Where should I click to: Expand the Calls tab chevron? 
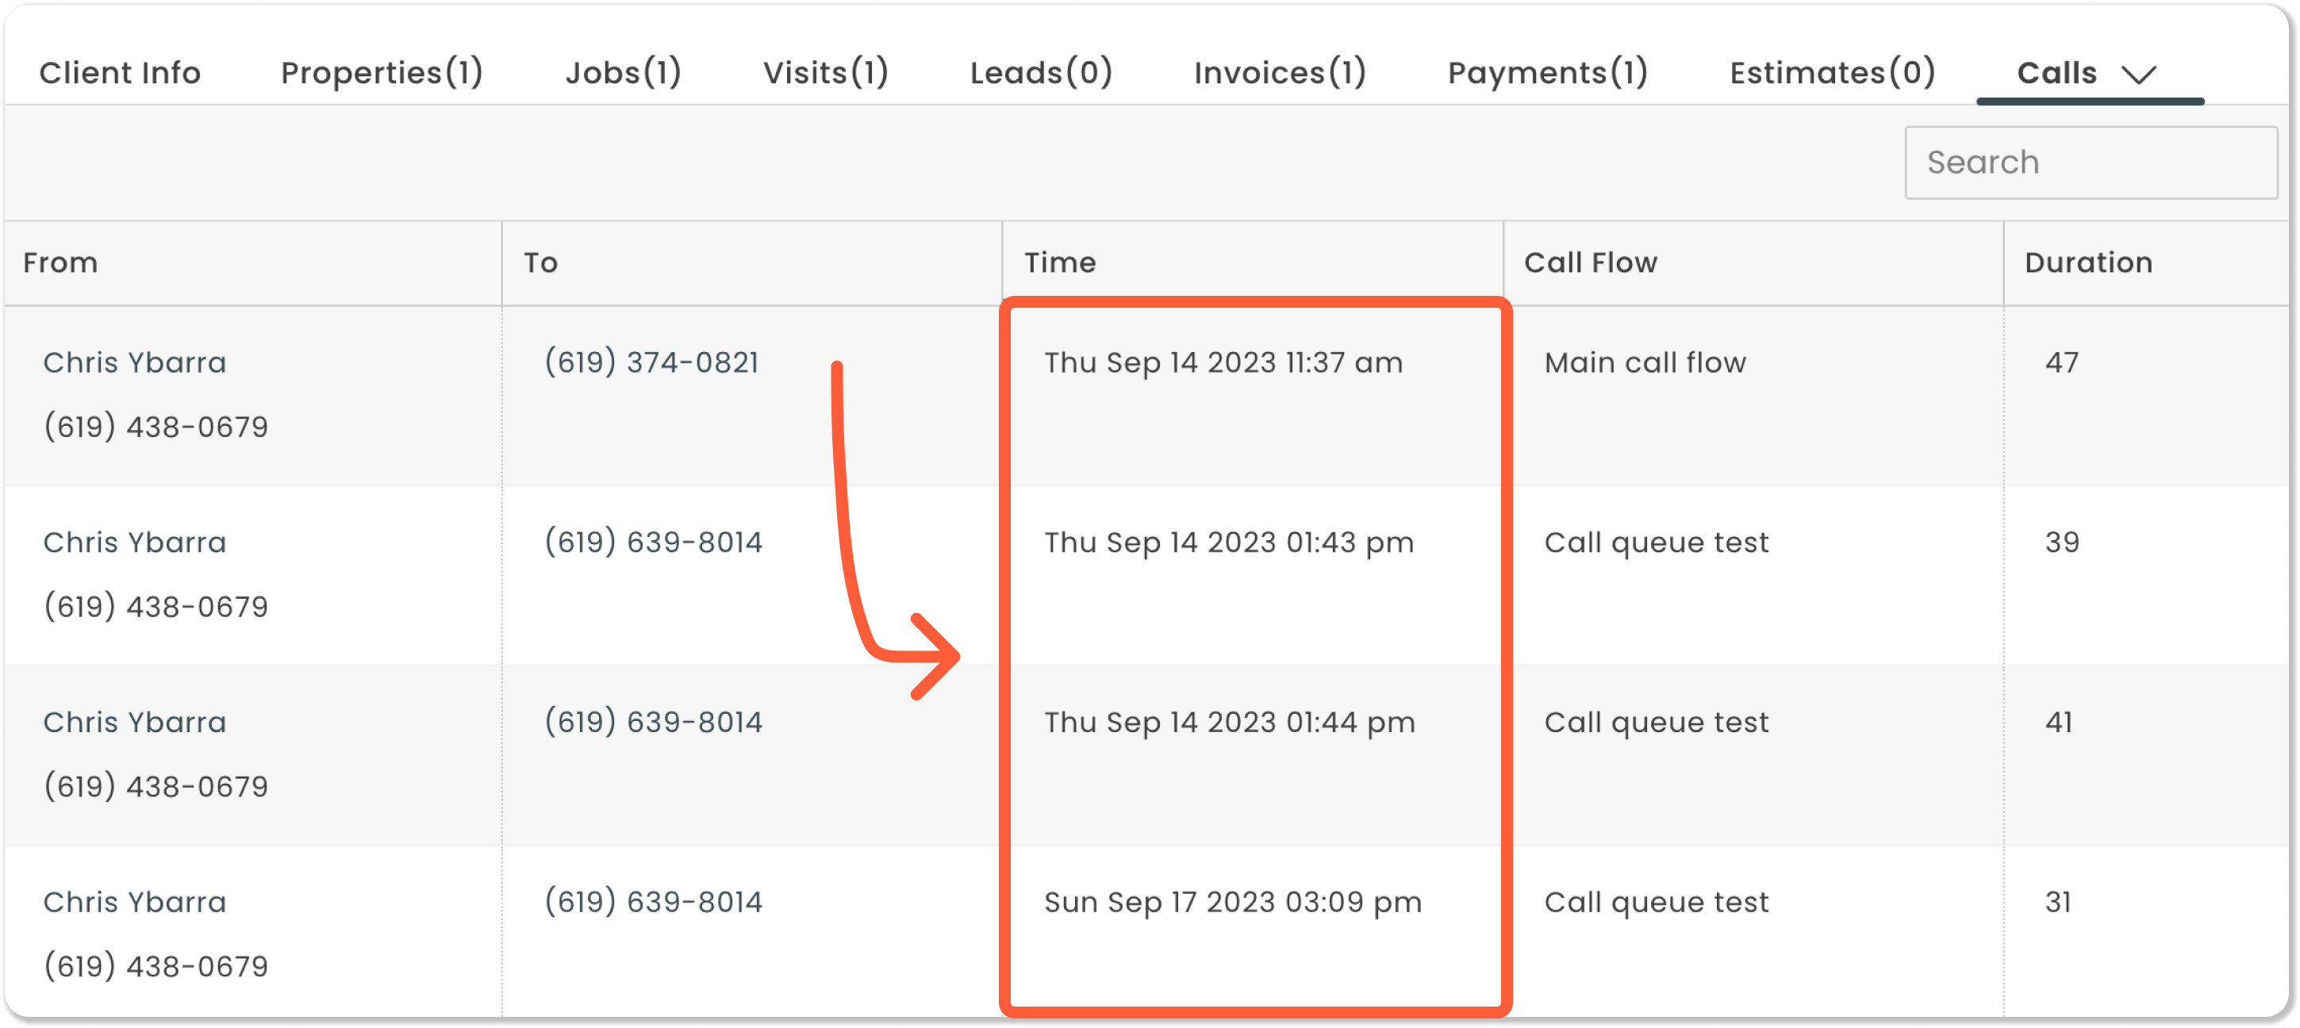point(2139,74)
